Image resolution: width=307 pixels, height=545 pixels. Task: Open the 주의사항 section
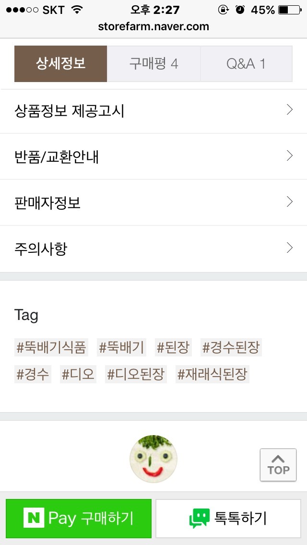point(153,248)
